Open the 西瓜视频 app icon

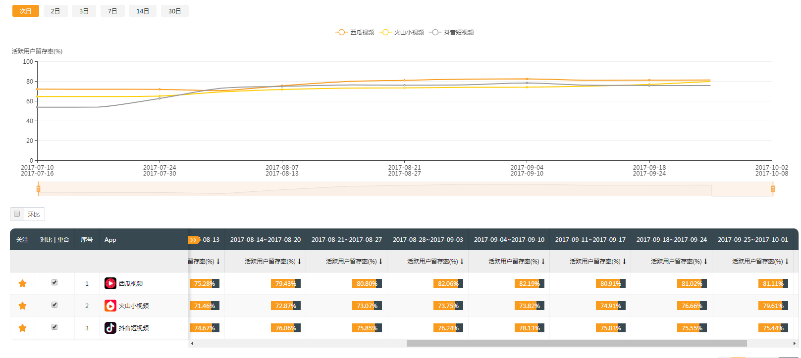(110, 283)
